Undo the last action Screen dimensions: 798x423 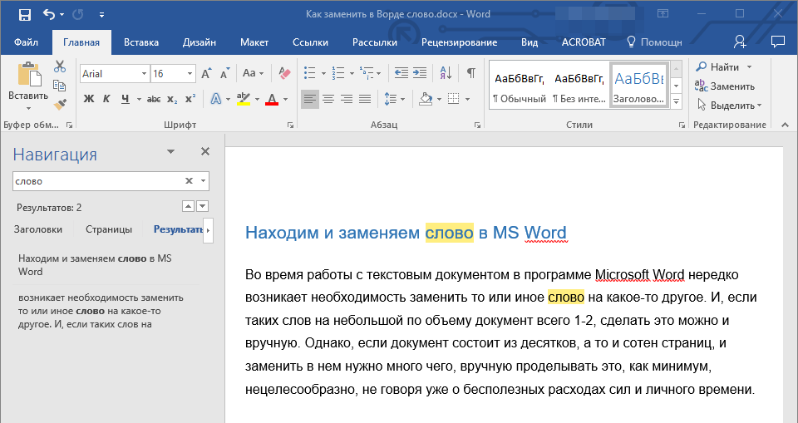(x=49, y=15)
